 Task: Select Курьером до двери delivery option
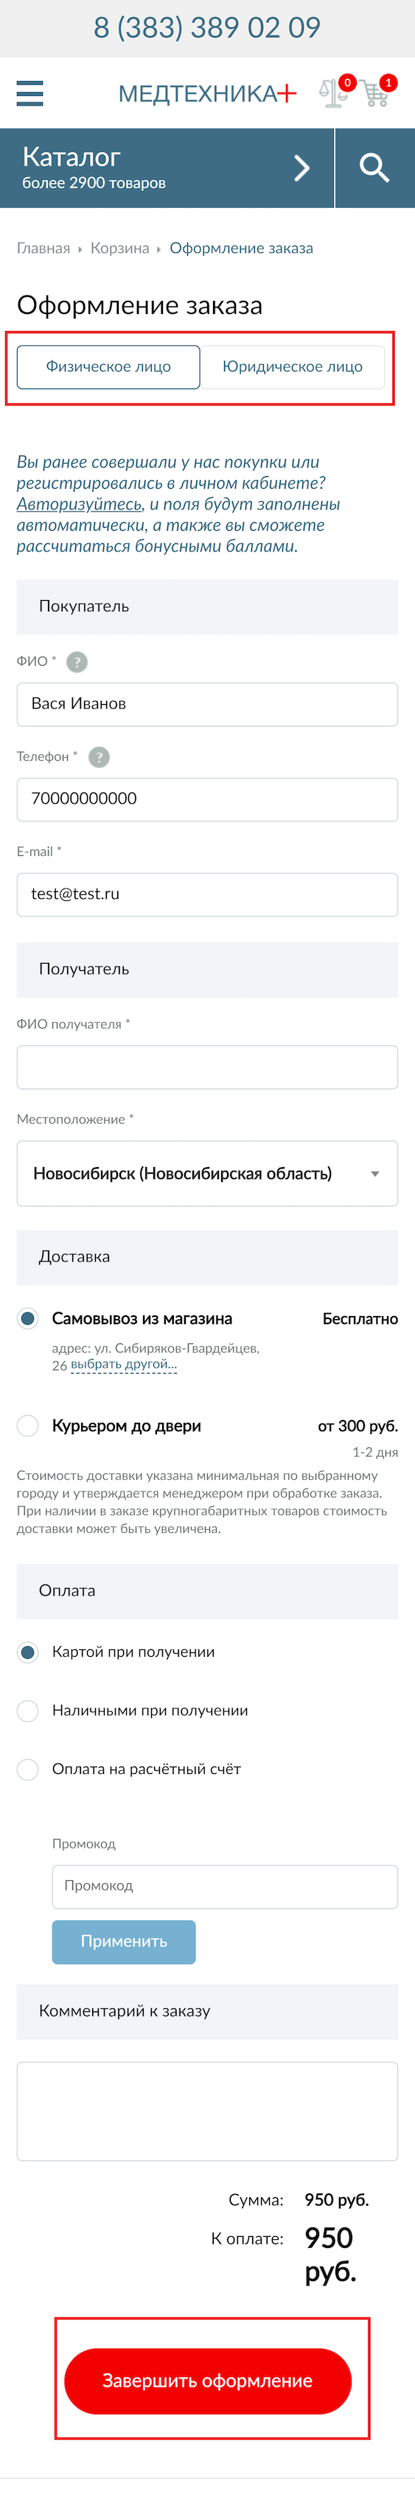[28, 1426]
